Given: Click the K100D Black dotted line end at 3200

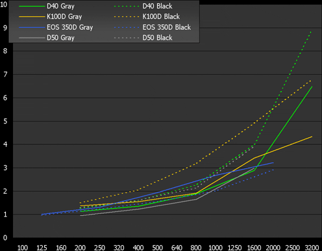Looking at the screenshot, I should [x=311, y=81].
